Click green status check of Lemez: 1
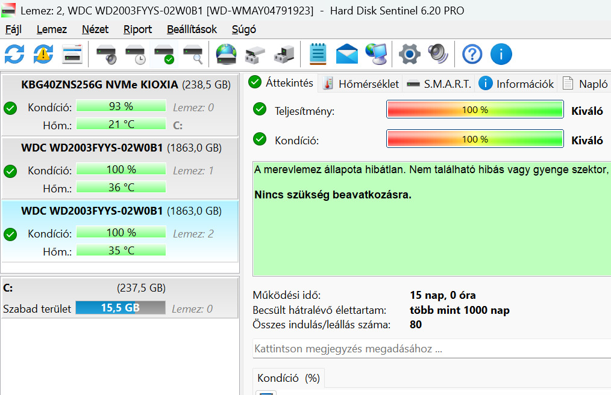This screenshot has width=611, height=395. 10,171
